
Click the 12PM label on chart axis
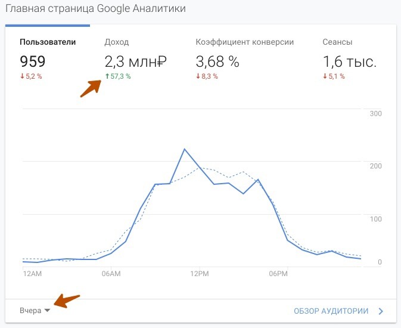[200, 274]
